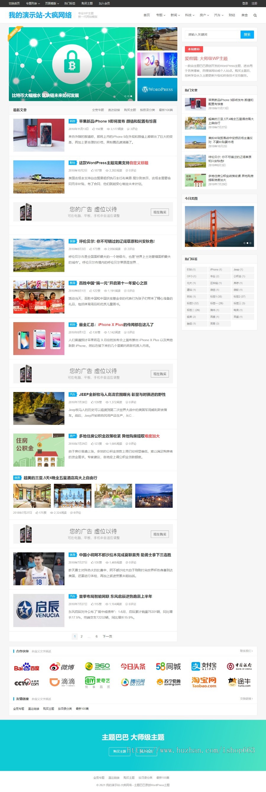Open the Alipay 支付宝 partner logo

coord(204,666)
